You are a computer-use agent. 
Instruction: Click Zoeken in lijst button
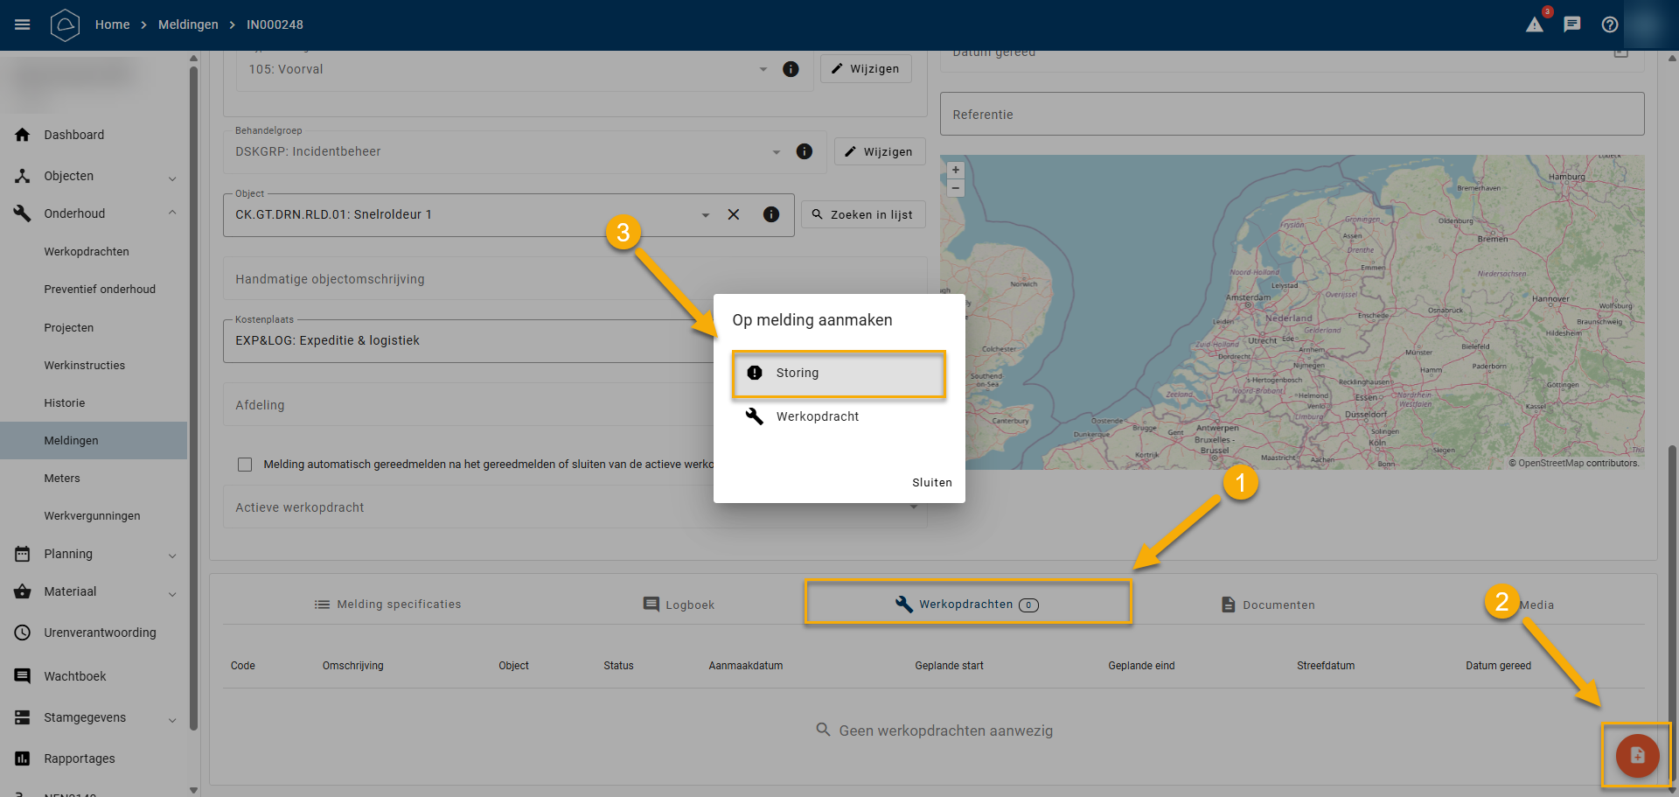tap(862, 214)
